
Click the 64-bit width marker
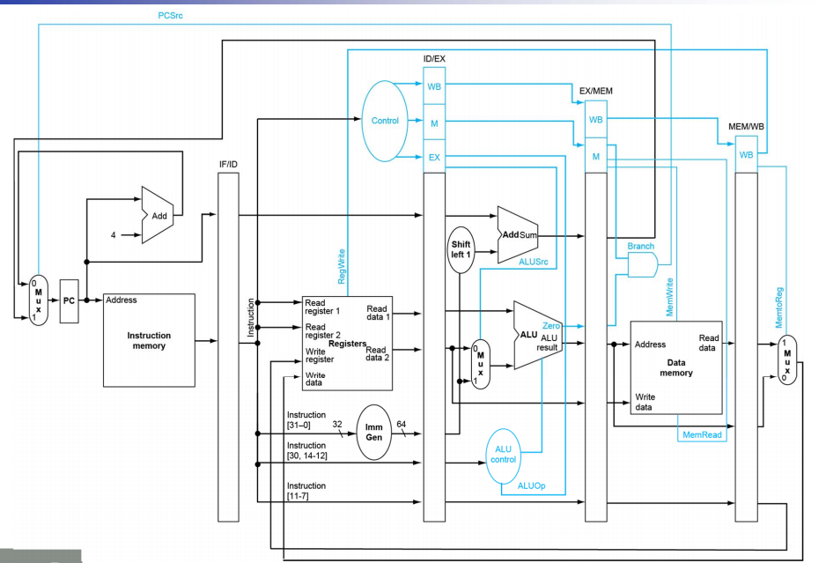(402, 425)
